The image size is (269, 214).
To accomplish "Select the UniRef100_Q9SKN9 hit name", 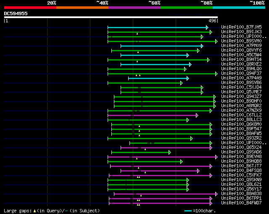I will 241,180.
